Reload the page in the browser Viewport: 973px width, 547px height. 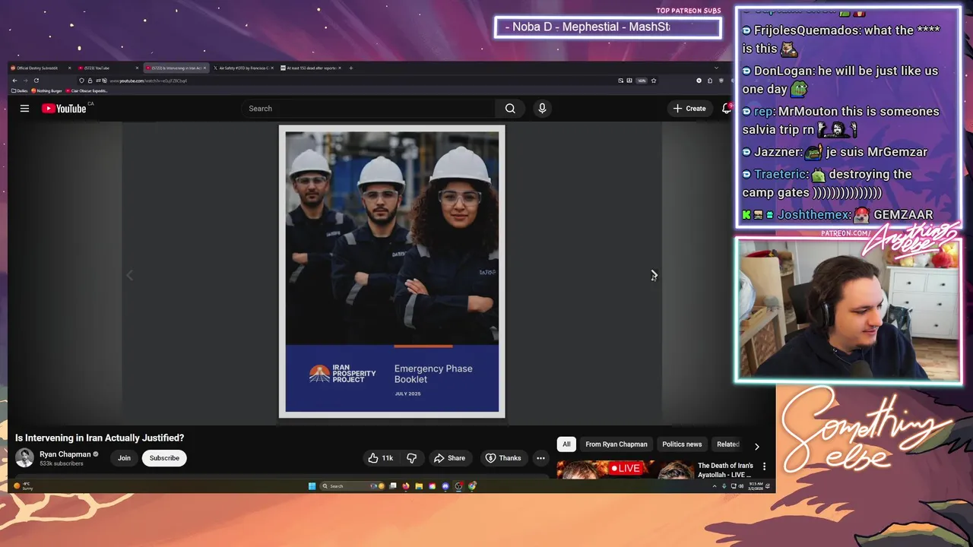[36, 81]
